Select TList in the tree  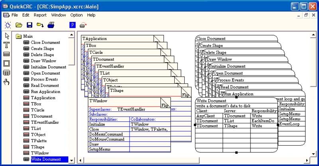[36, 128]
